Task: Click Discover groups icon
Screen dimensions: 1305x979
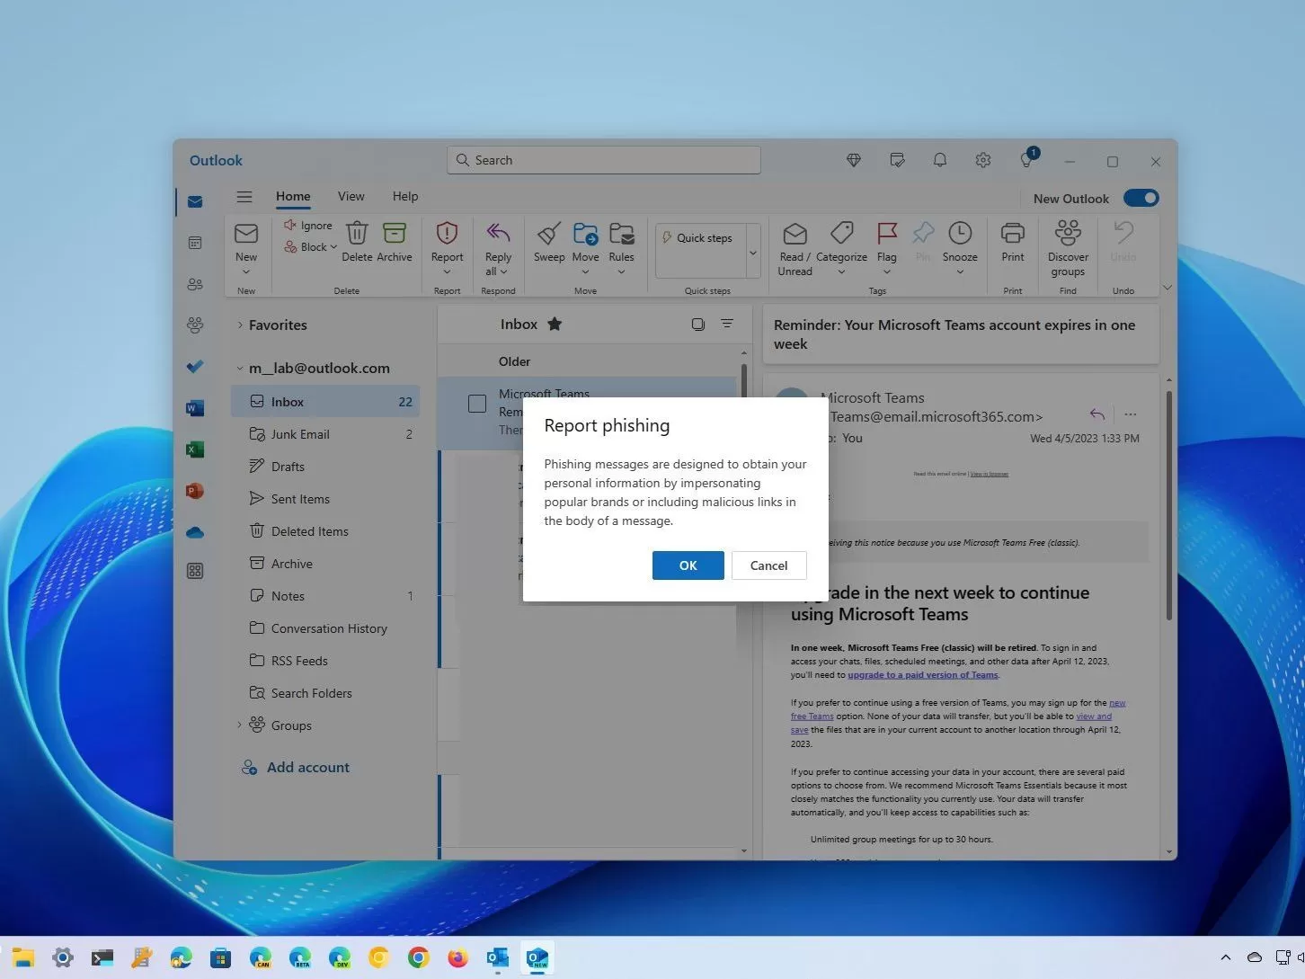Action: [x=1068, y=233]
